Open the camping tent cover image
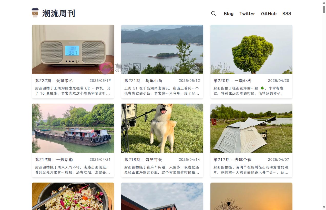Viewport: 326px width, 210px height. coord(251,128)
